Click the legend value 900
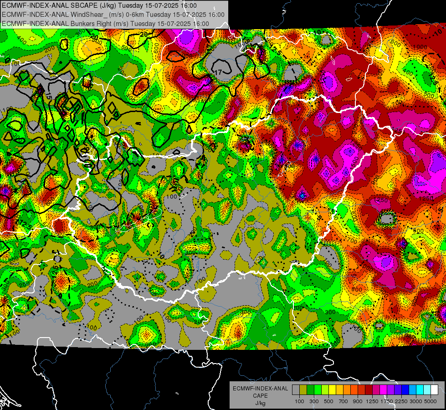The image size is (446, 410). click(358, 401)
